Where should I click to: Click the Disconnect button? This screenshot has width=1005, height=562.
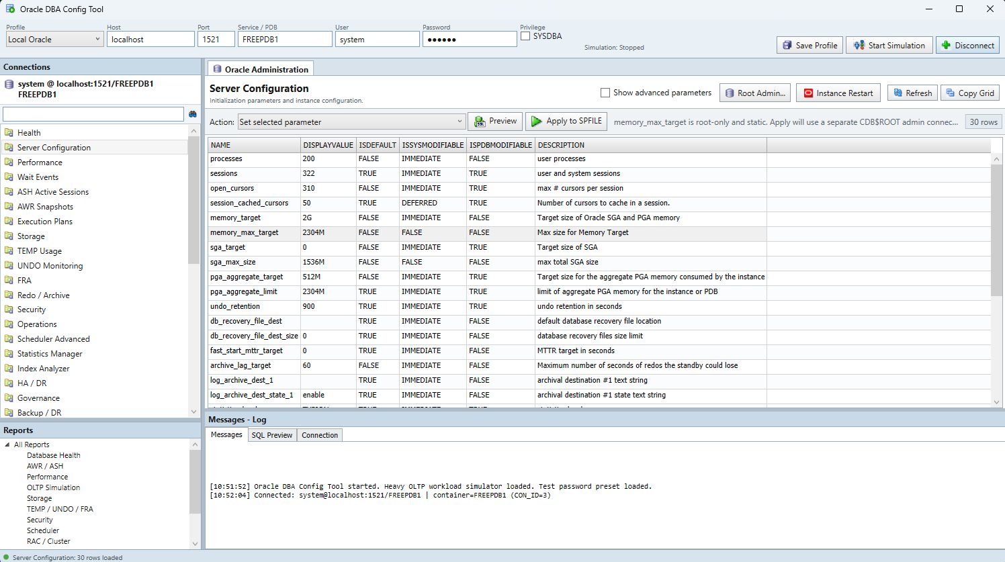coord(967,45)
